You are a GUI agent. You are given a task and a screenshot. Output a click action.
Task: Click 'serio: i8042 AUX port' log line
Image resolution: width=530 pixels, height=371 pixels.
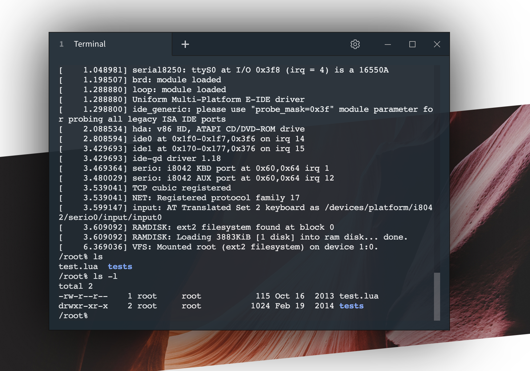[196, 178]
